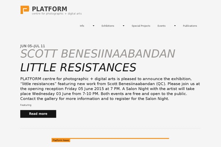Screen dimensions: 221x147
Task: Click the orange PLATFORM logo icon
Action: point(25,10)
